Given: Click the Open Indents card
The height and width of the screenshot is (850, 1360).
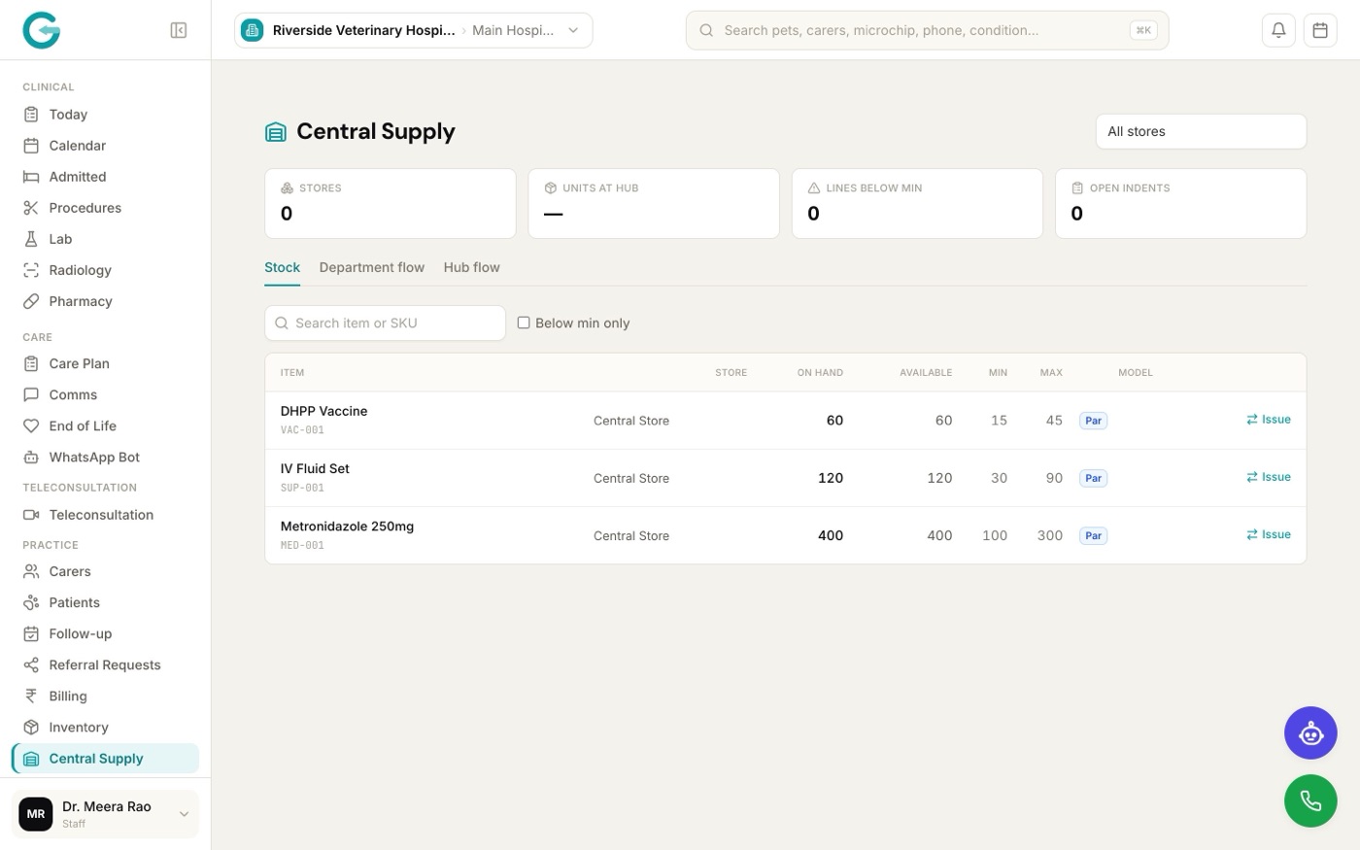Looking at the screenshot, I should 1180,203.
